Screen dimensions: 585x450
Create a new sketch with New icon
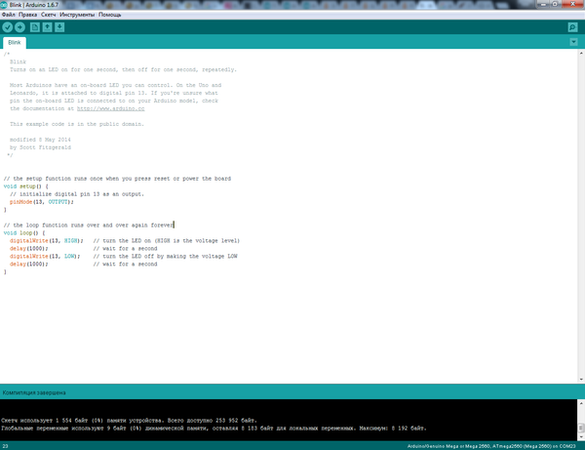pyautogui.click(x=35, y=27)
